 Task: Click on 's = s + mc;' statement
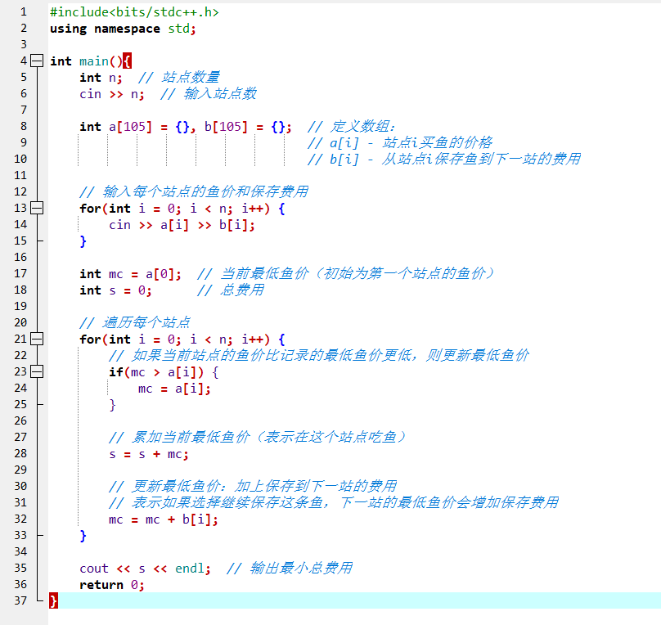(x=148, y=454)
